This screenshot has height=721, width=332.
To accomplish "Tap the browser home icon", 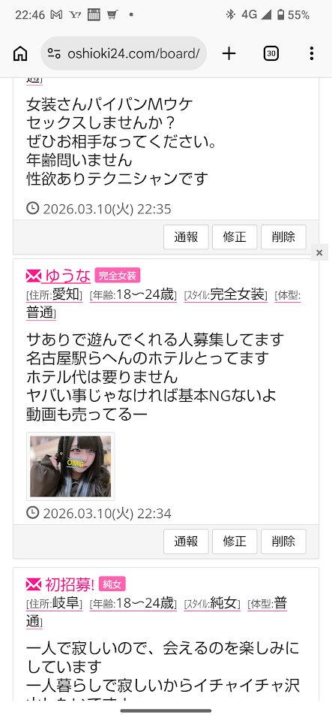I will [19, 54].
